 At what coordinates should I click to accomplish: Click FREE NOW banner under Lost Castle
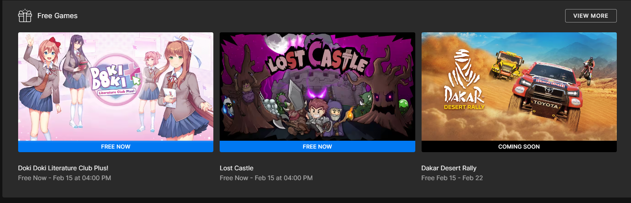tap(317, 147)
